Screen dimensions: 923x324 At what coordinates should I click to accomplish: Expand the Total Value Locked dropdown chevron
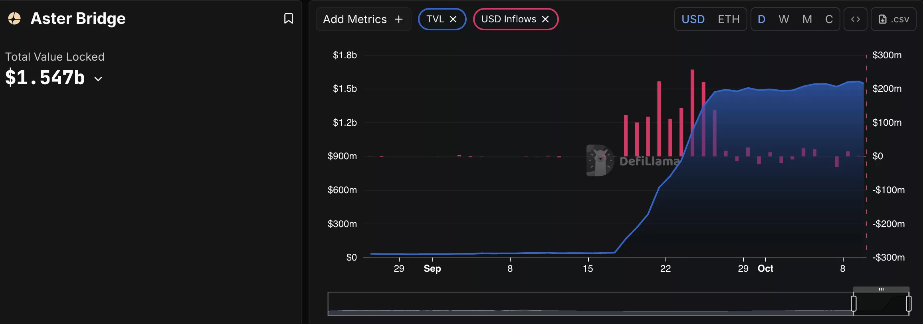click(98, 79)
